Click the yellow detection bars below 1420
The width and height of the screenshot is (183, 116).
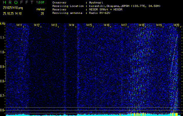pyautogui.click(x=174, y=114)
